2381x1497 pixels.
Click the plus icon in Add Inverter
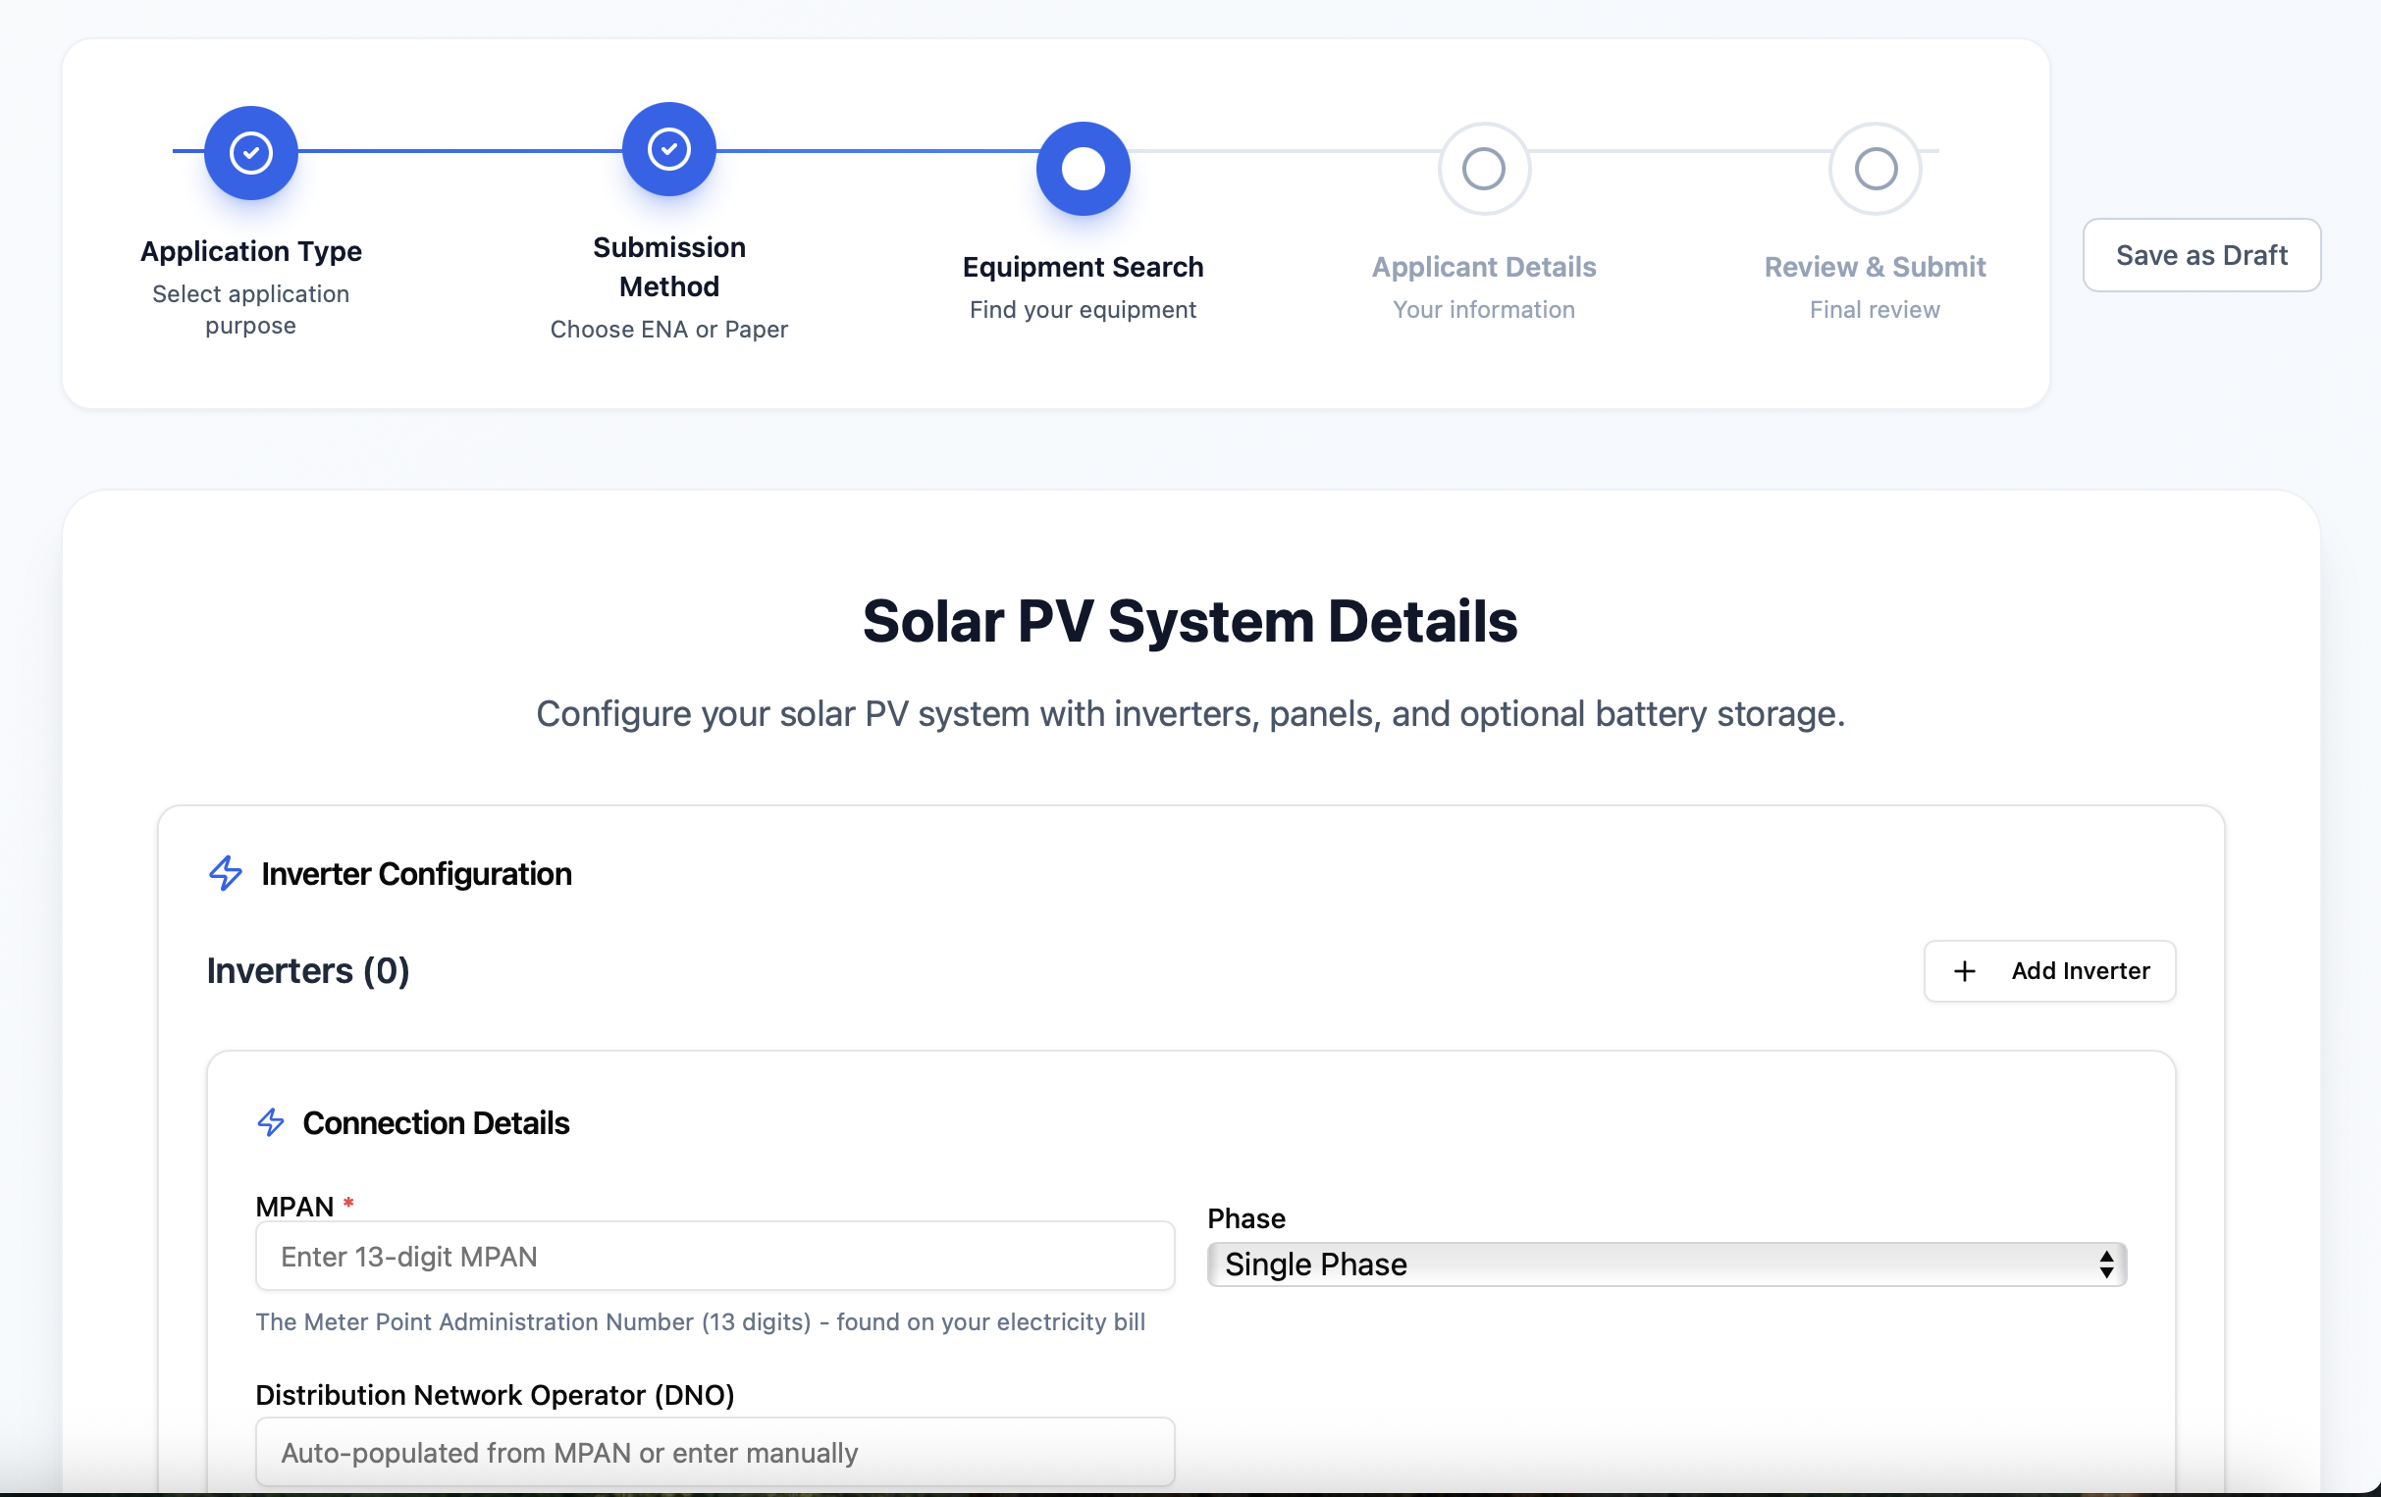point(1965,971)
